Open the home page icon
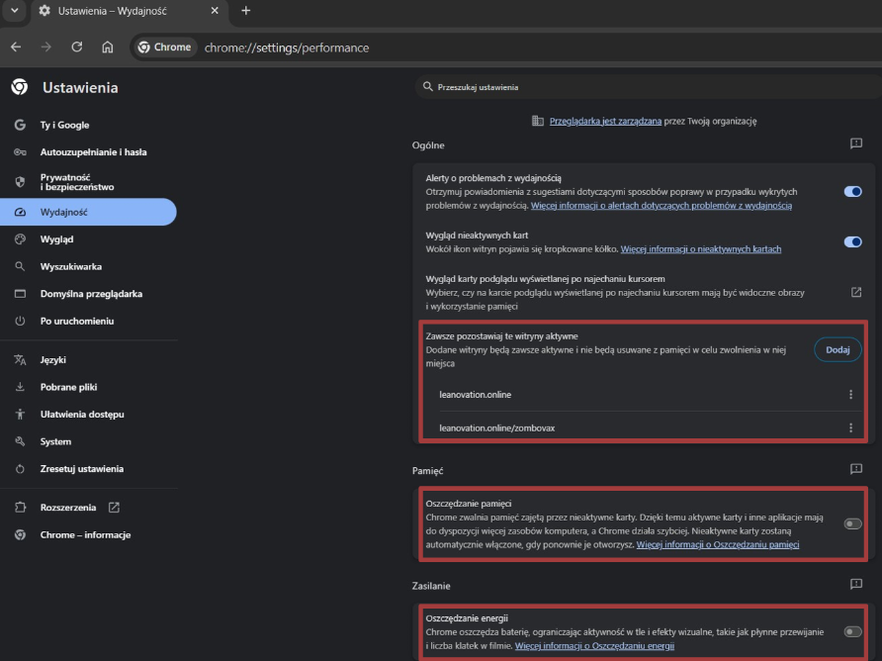The image size is (882, 661). [108, 47]
